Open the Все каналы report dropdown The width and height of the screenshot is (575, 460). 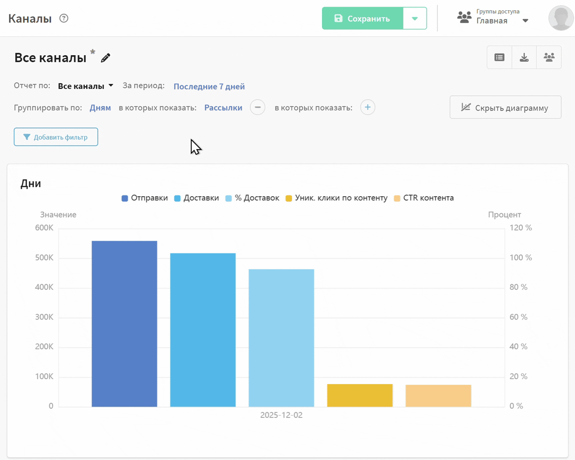[x=85, y=86]
